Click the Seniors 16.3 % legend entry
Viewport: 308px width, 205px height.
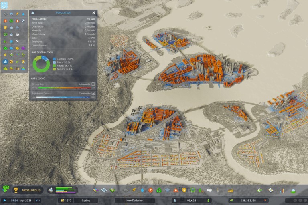pos(63,69)
